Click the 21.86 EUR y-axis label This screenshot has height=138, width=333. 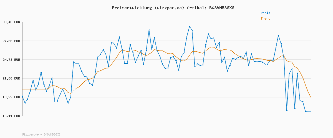pyautogui.click(x=11, y=78)
